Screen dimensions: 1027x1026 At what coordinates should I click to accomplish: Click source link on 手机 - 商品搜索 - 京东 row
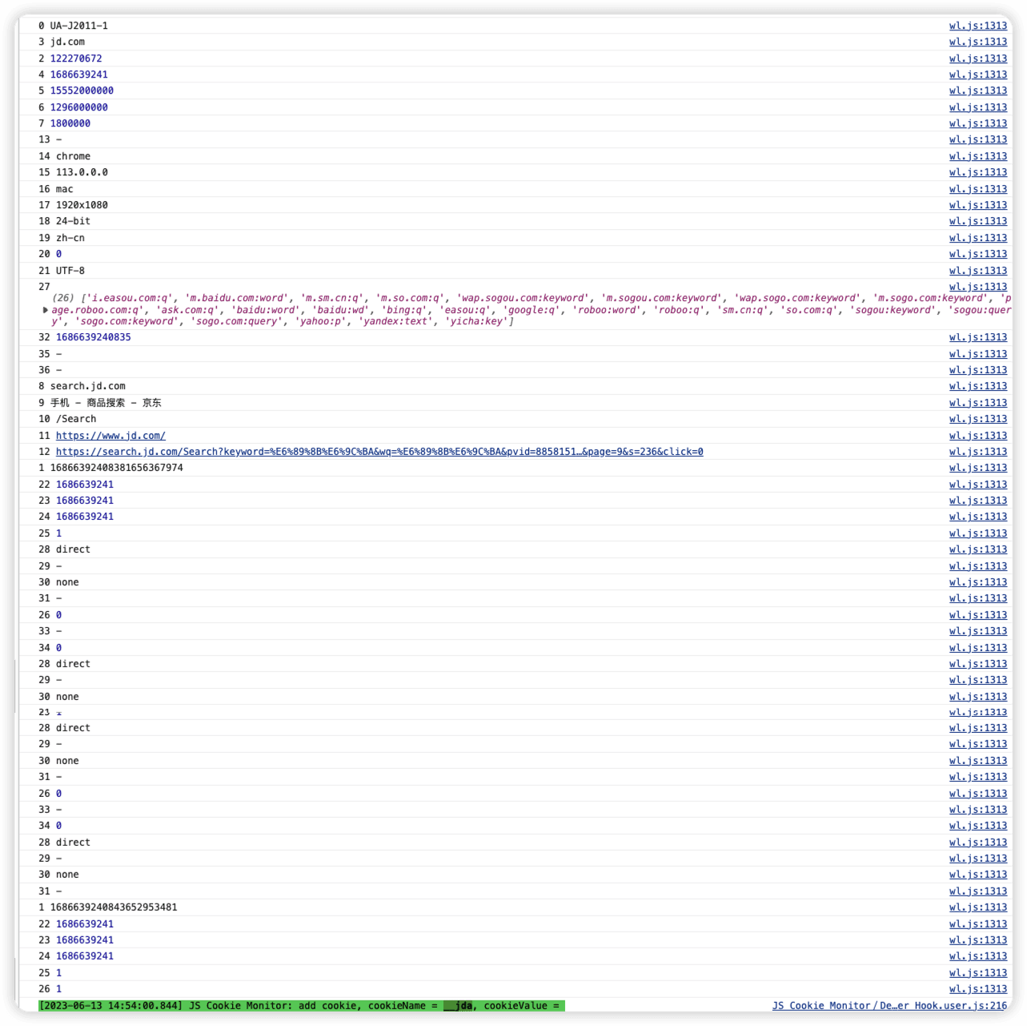coord(977,403)
